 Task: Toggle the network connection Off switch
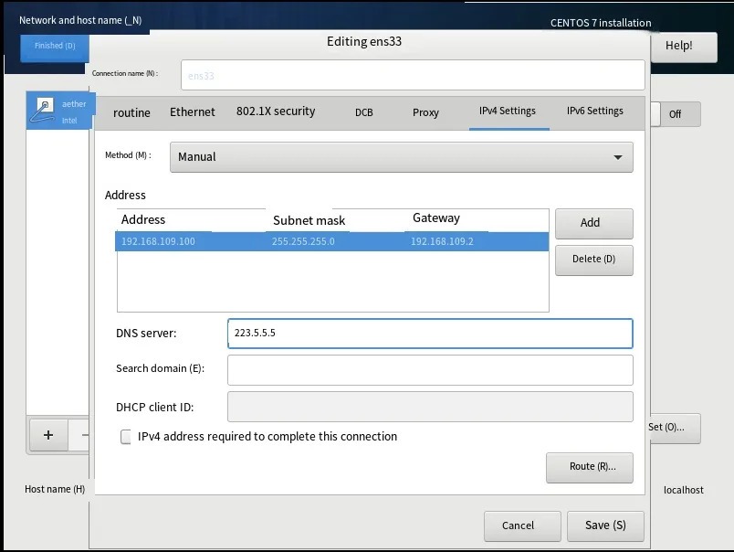click(x=676, y=114)
